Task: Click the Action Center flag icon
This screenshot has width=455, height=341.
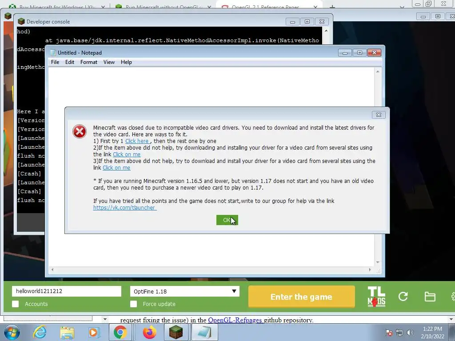Action: 389,333
